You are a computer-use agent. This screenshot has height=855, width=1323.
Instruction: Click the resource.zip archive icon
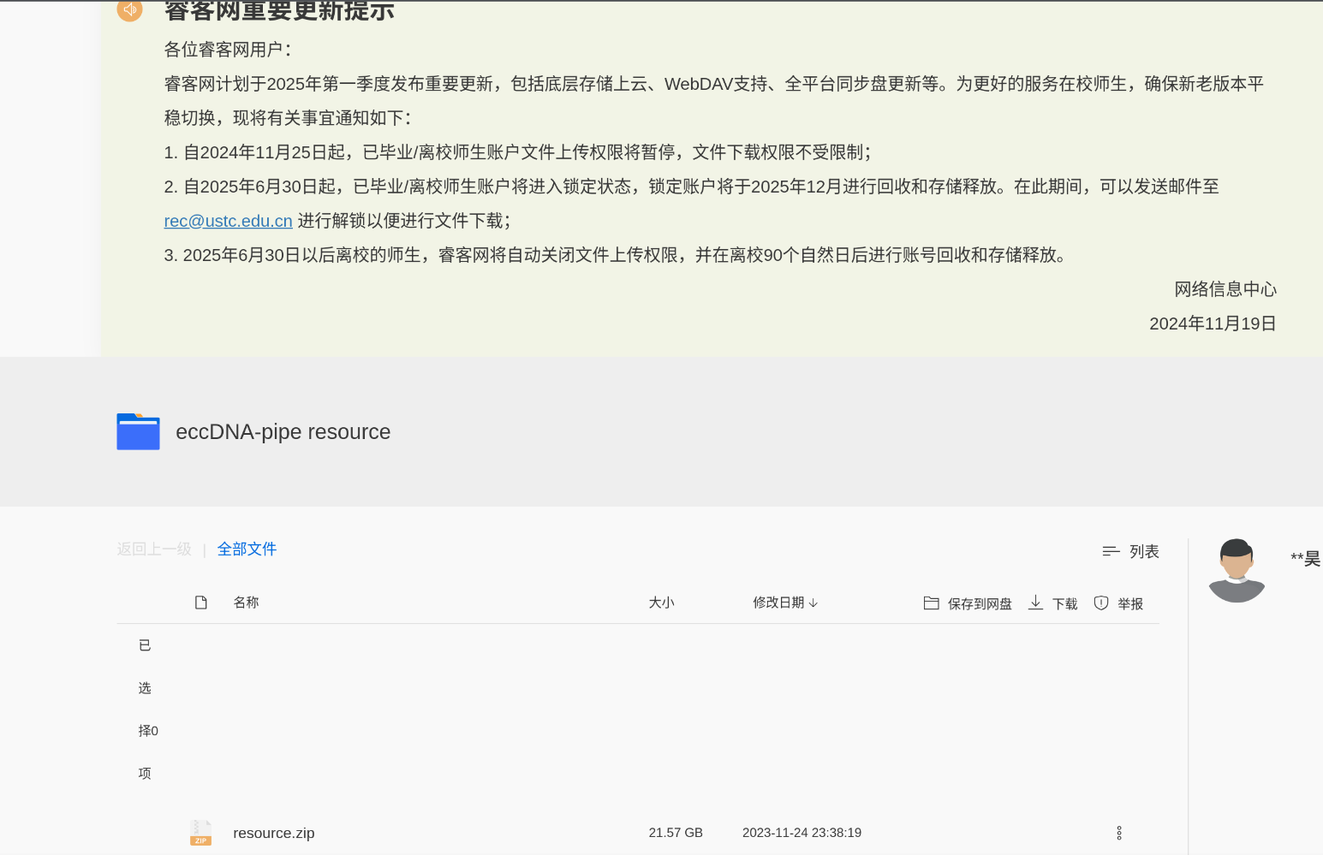(x=200, y=833)
